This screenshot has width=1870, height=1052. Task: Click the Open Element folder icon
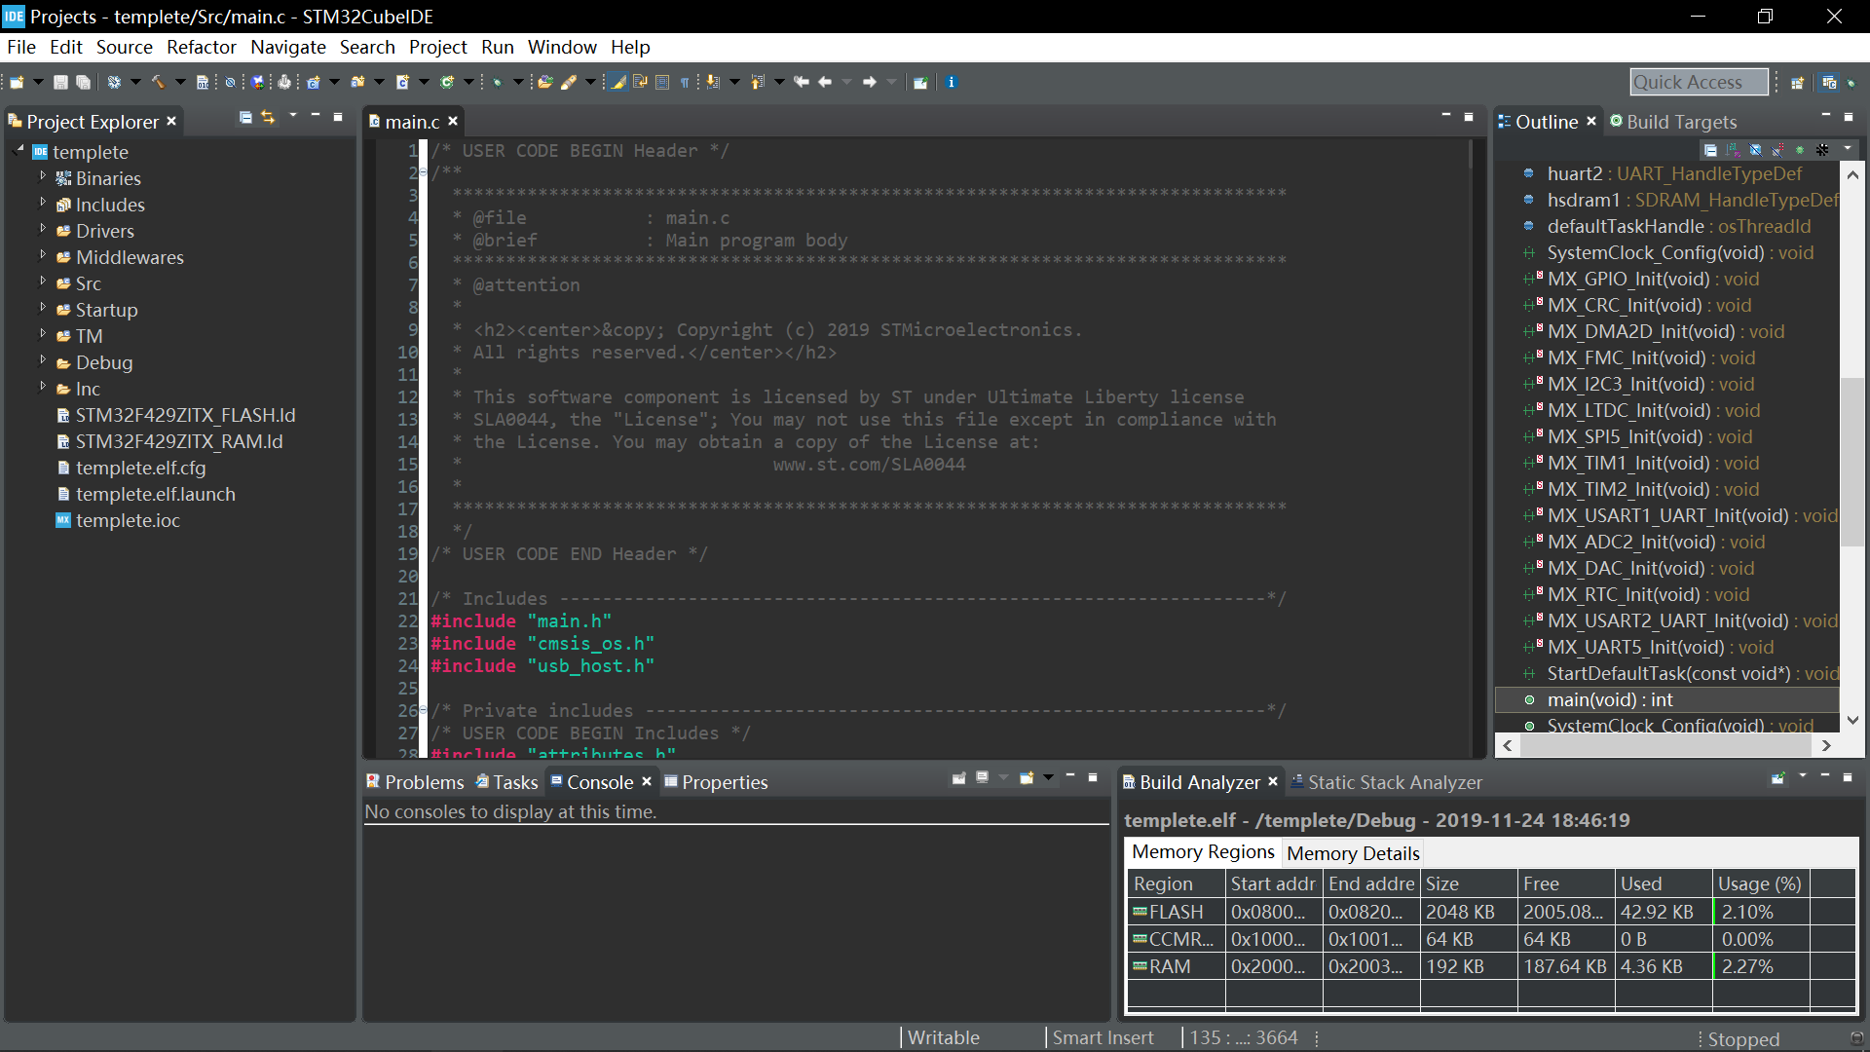tap(545, 83)
